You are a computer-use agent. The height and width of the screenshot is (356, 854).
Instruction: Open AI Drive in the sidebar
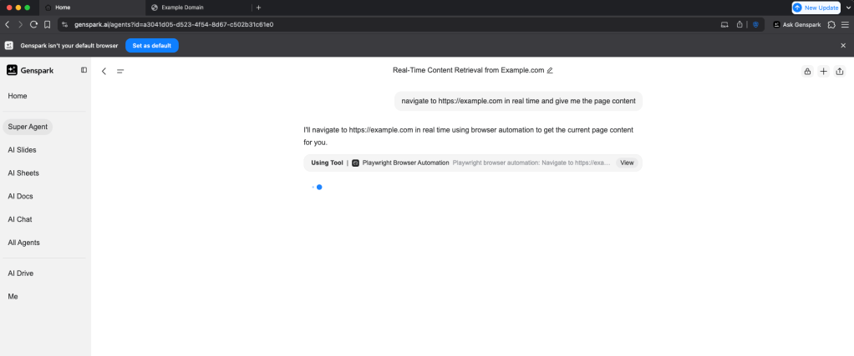coord(21,273)
